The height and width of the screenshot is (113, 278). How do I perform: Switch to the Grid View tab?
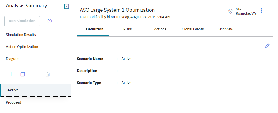point(225,29)
